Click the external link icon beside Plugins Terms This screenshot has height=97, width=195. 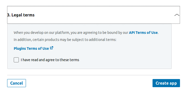click(x=51, y=48)
